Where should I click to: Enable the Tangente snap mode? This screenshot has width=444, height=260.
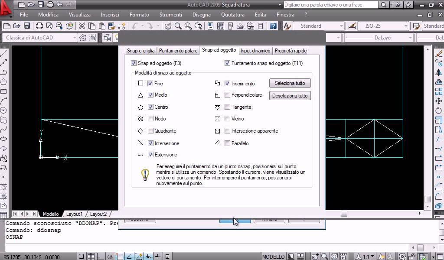(227, 107)
